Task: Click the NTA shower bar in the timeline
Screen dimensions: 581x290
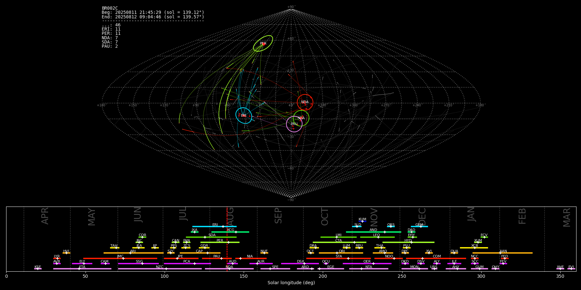Action: [x=369, y=269]
